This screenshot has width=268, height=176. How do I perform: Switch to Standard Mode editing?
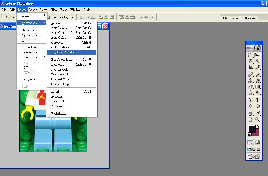251,142
